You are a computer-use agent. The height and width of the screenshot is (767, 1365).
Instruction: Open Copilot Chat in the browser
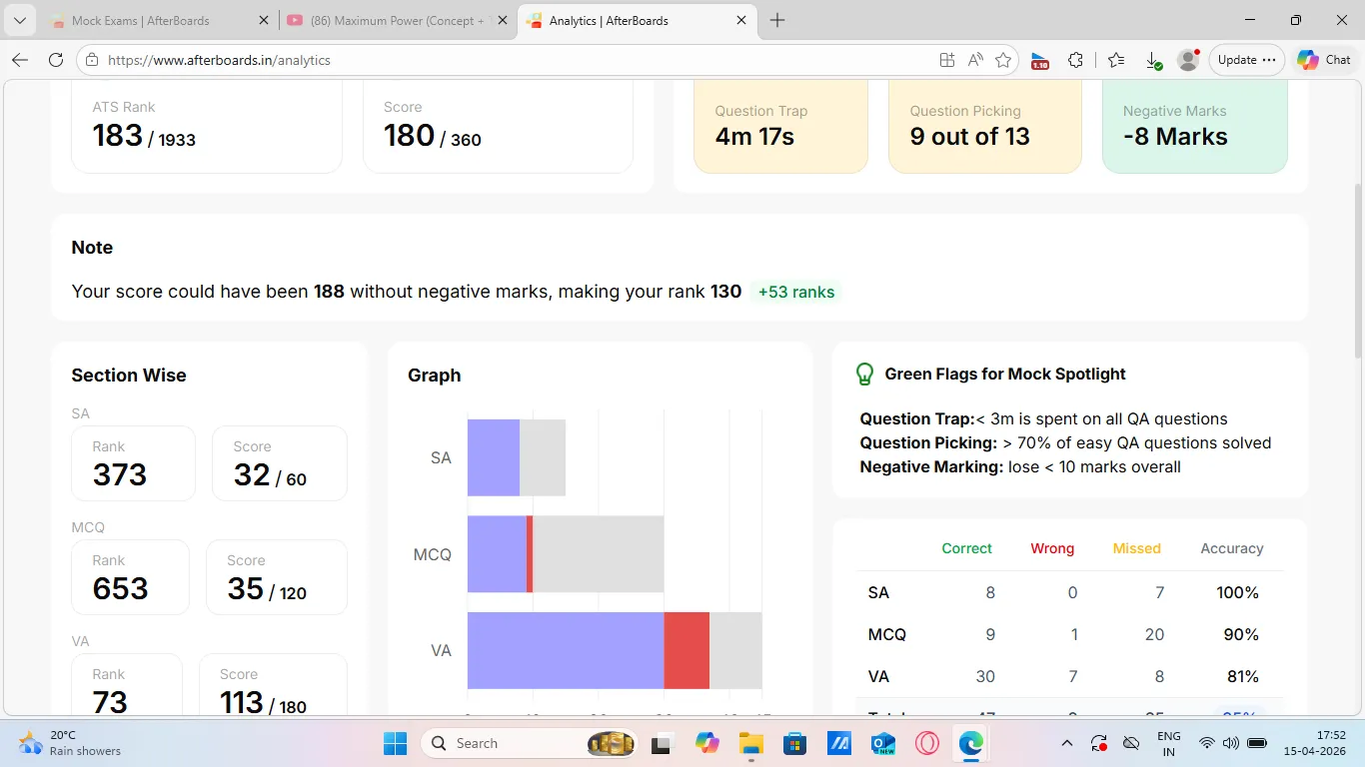coord(1323,60)
